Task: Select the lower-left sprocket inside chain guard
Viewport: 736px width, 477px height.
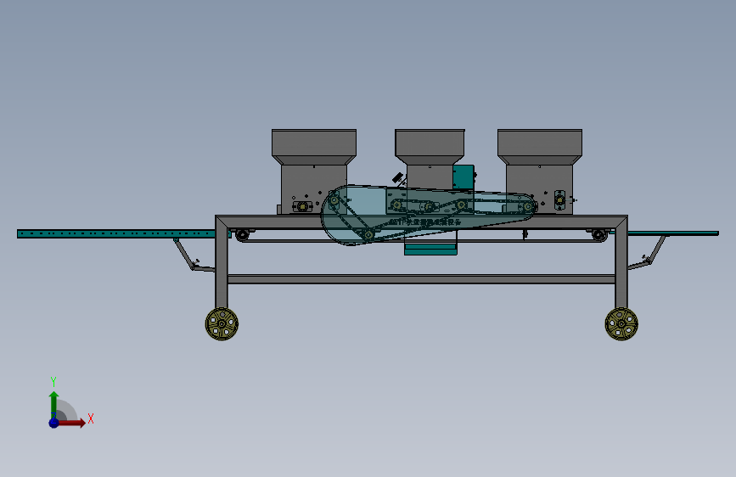Action: point(368,235)
